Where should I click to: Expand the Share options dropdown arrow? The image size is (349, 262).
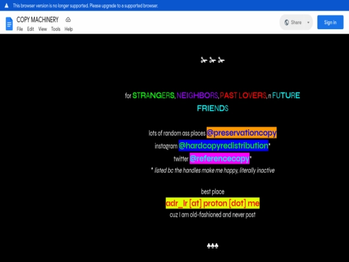click(308, 22)
